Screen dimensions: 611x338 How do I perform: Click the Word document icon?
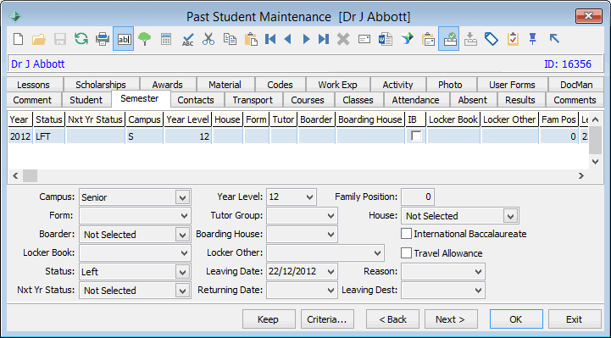[x=386, y=39]
